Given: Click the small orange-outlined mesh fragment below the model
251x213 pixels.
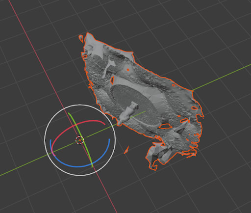Looking at the screenshot, I should (126, 150).
